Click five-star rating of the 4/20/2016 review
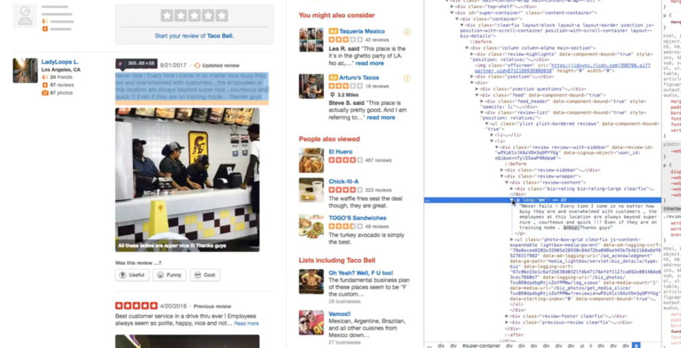 [136, 306]
